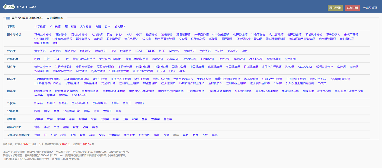Click the MBA link

(119, 35)
